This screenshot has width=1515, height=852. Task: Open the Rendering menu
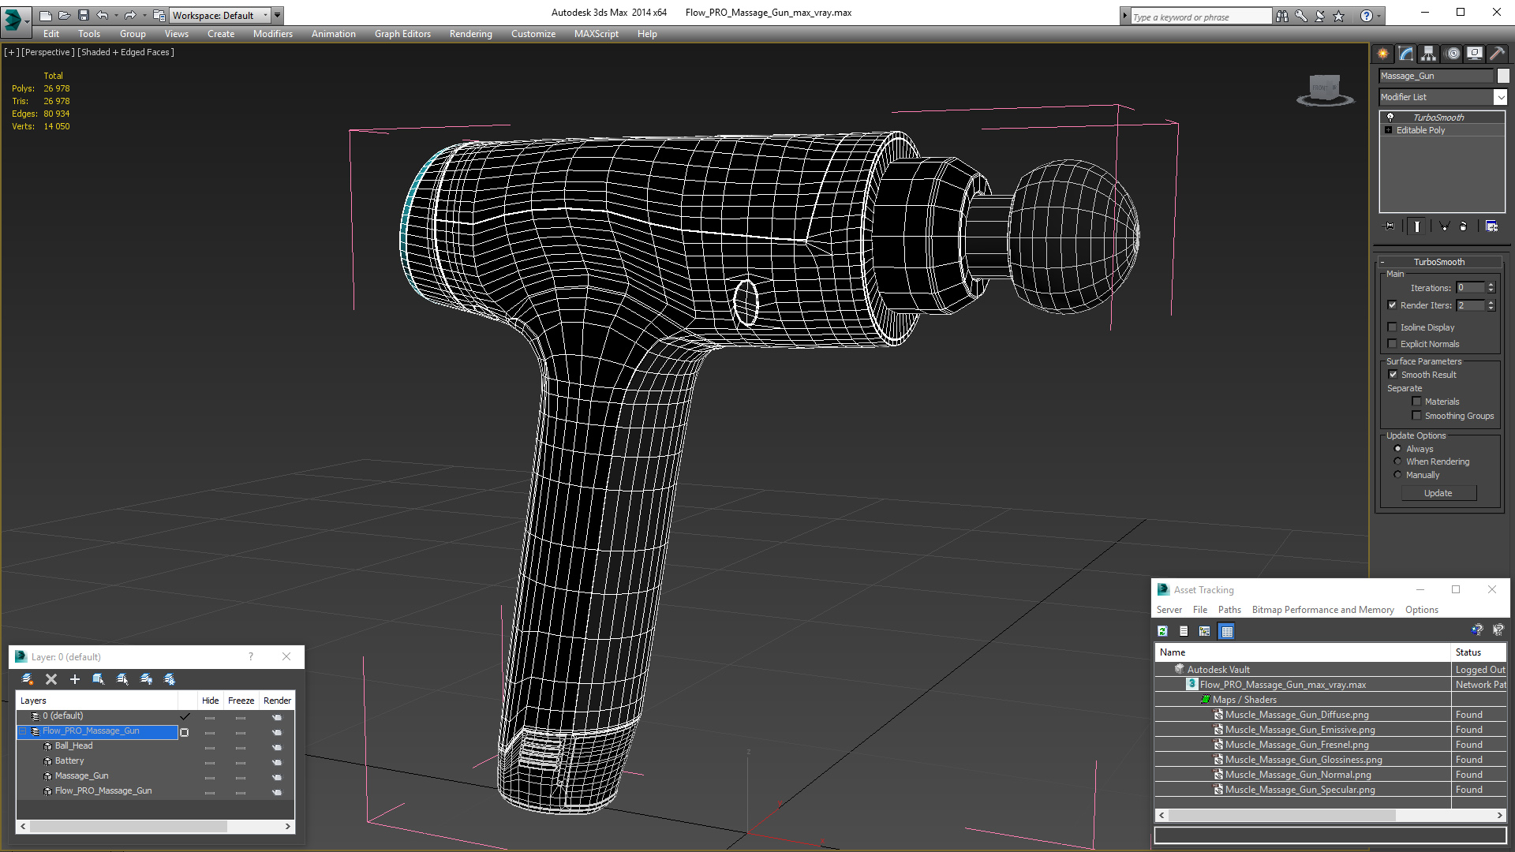point(470,34)
